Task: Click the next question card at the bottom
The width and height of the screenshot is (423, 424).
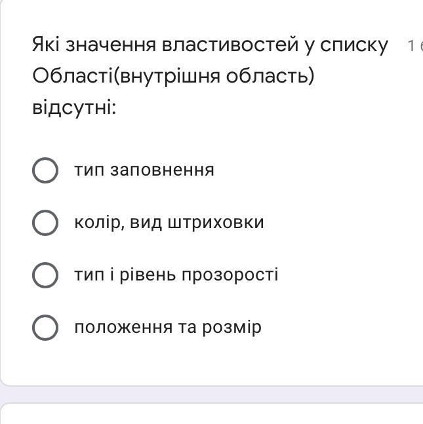Action: pyautogui.click(x=210, y=415)
